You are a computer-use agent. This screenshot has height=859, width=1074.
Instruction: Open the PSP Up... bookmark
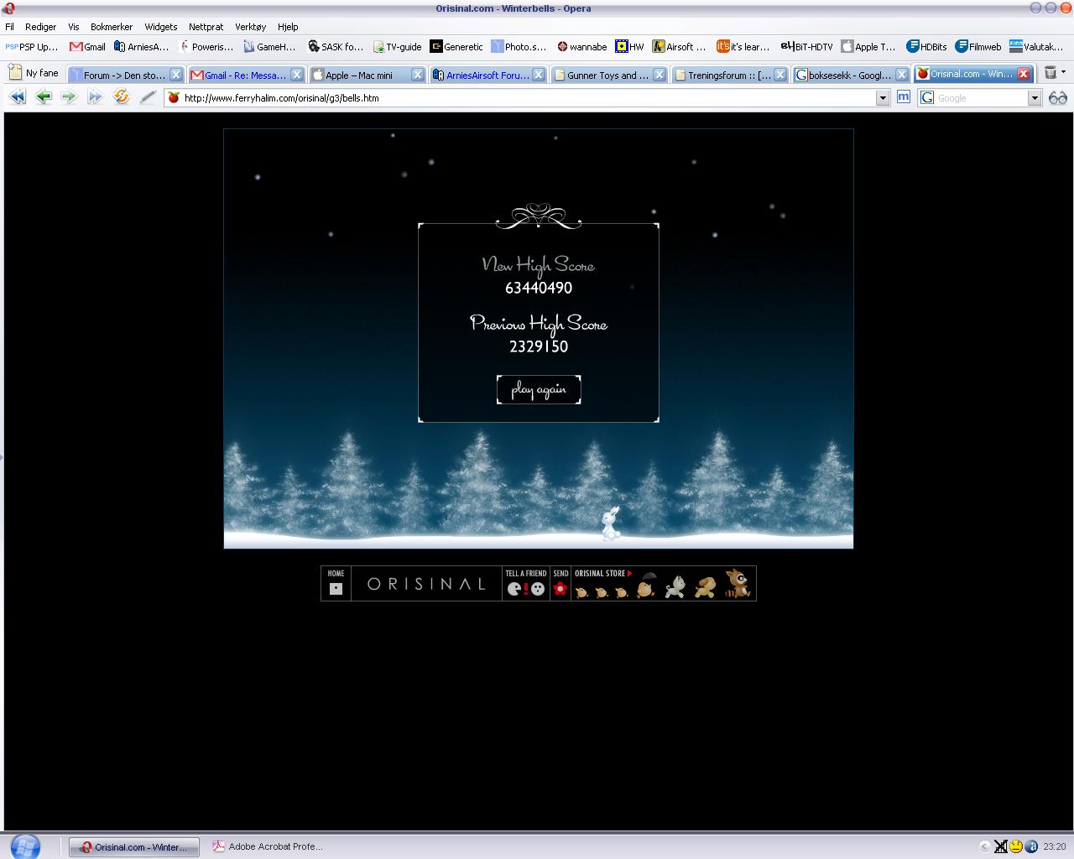(x=32, y=47)
